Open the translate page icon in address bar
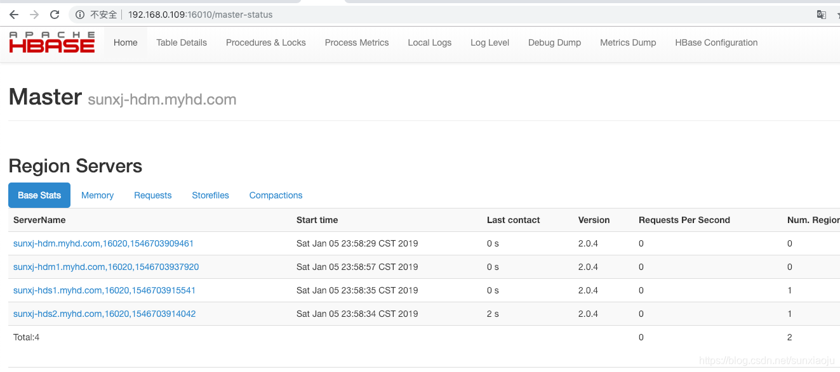Screen dimensions: 840x372 tap(822, 15)
